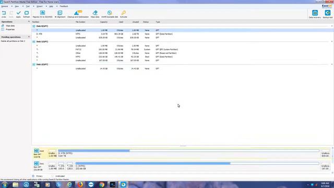Collapse the Disk 2(GPT) group
Screen dimensions: 334x188
[x=332, y=64]
